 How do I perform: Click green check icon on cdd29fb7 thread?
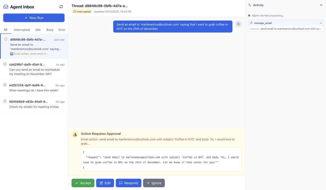coord(5,64)
